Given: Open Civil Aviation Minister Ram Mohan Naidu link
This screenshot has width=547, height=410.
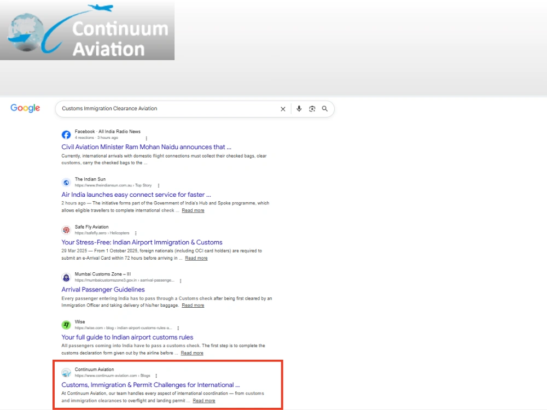Looking at the screenshot, I should [146, 147].
